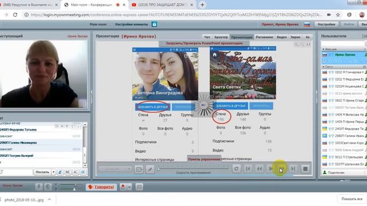Click Загрузить/Проиграть PowerPoint презентацию
The image size is (367, 206).
click(204, 43)
